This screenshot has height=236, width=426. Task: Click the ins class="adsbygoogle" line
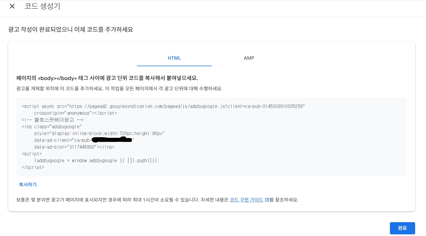(52, 127)
